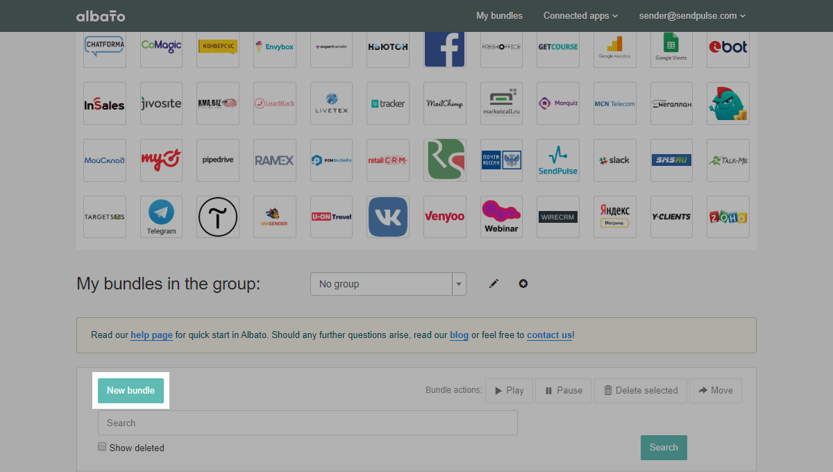Select the Мегаплан app tile
The width and height of the screenshot is (833, 472).
pos(671,103)
